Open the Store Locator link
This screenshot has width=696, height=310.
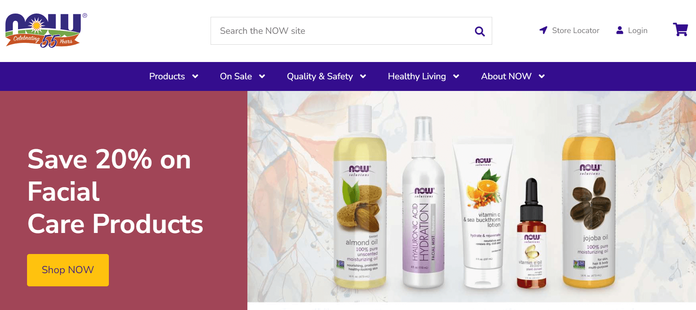[575, 30]
